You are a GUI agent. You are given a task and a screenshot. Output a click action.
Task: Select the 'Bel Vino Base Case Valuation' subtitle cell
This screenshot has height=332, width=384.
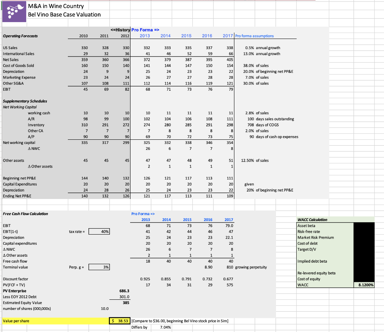[64, 15]
